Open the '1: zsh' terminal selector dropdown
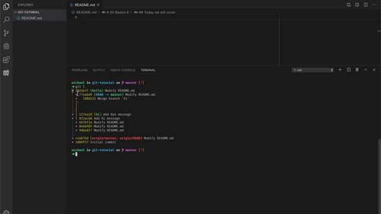This screenshot has height=214, width=381. (x=313, y=70)
